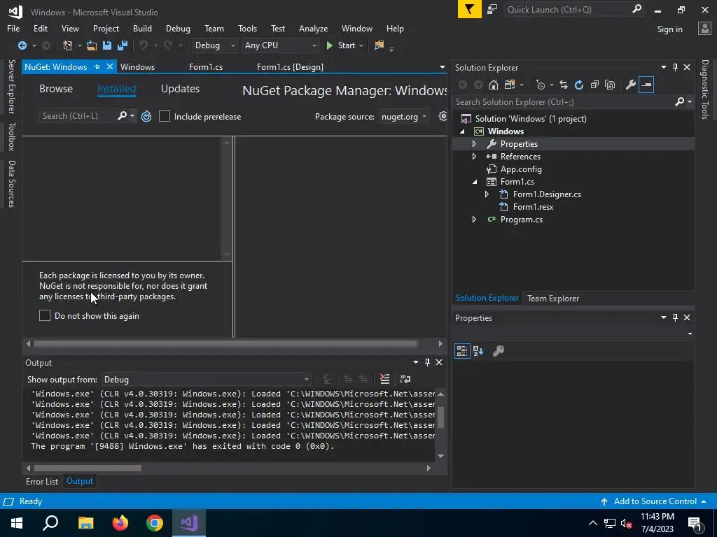This screenshot has height=537, width=717.
Task: Switch to the NuGet Updates tab
Action: [x=180, y=89]
